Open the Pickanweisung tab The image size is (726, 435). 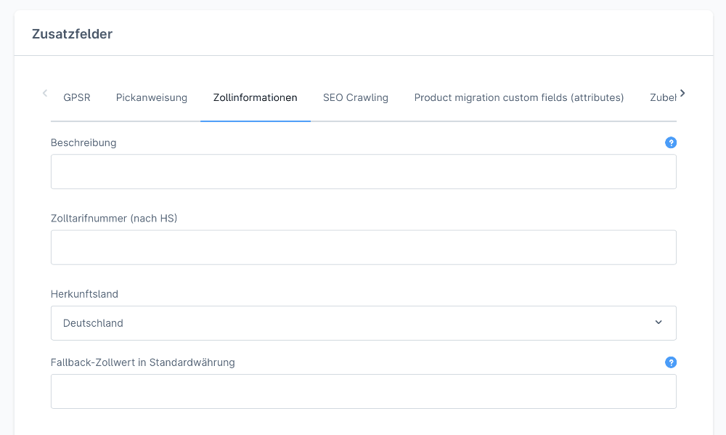152,97
